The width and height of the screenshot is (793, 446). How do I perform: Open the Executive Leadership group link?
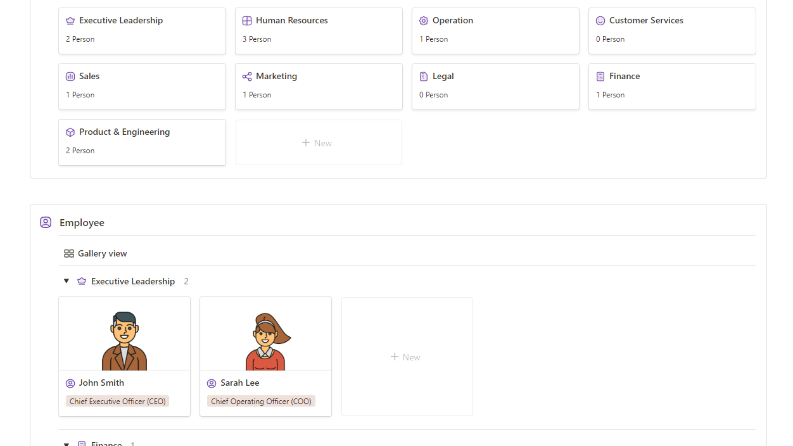pyautogui.click(x=133, y=281)
